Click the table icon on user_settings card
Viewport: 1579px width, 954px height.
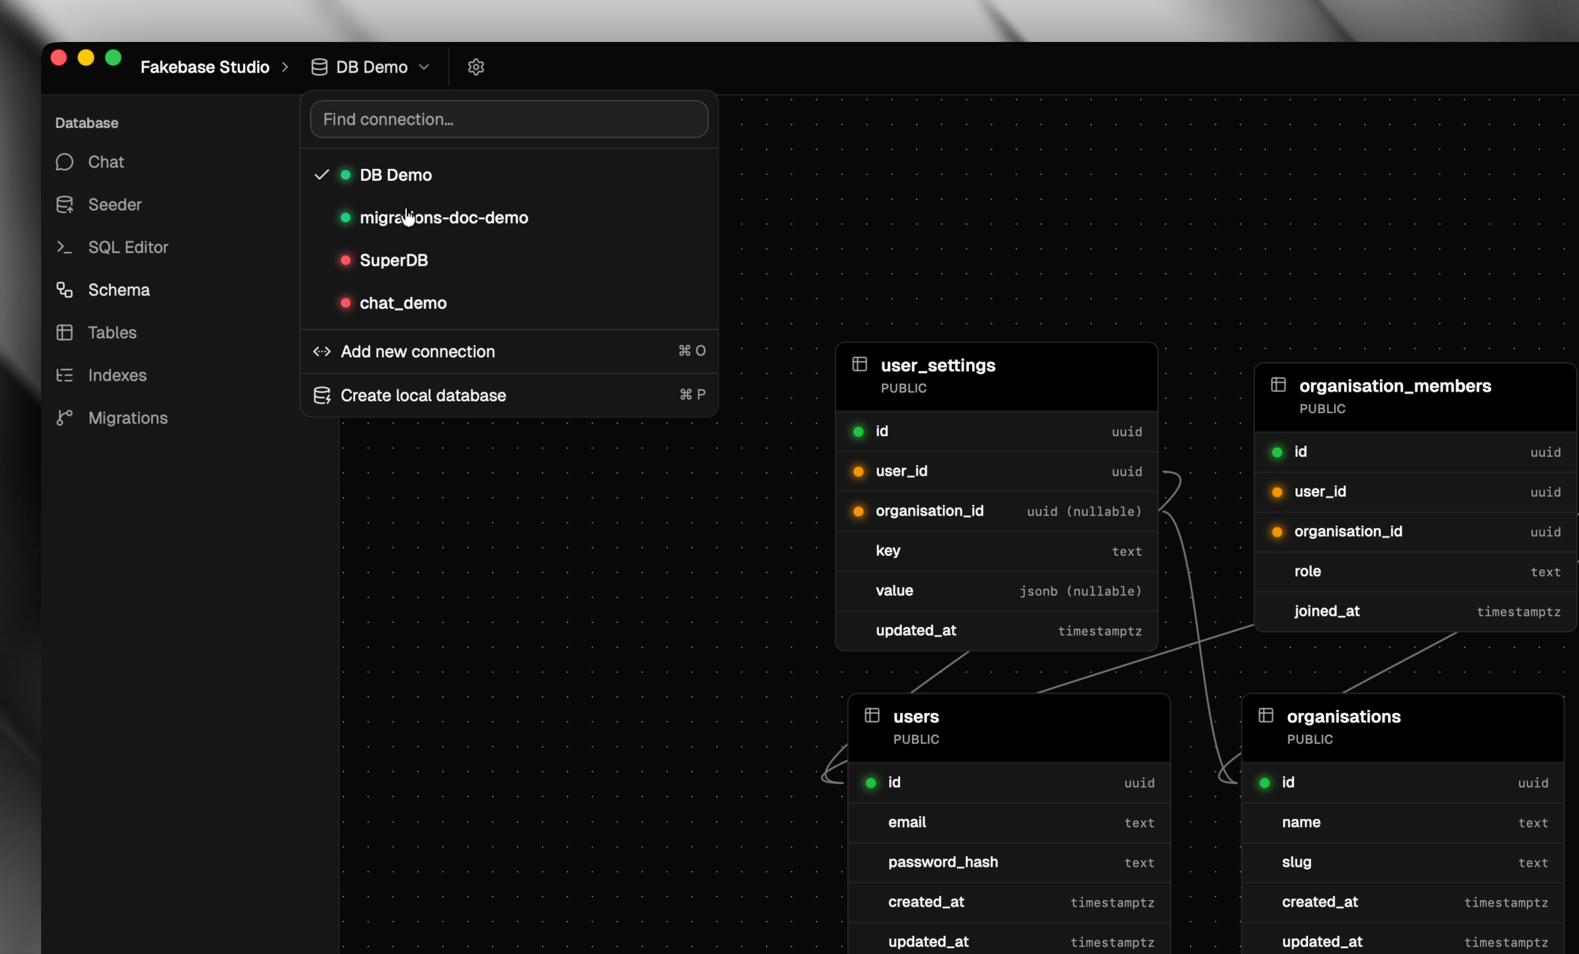pyautogui.click(x=860, y=364)
